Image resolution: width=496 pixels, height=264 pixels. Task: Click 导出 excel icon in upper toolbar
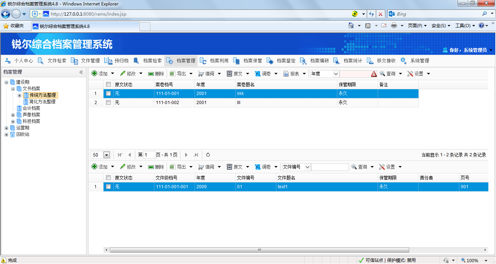tap(172, 74)
